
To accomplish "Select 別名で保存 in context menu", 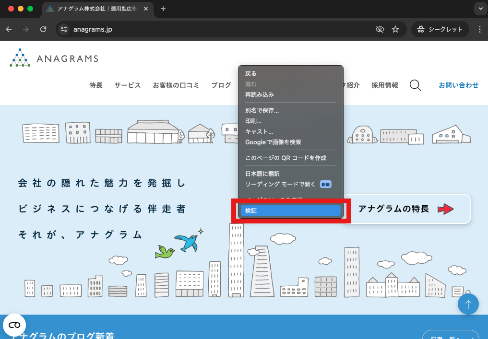I will click(262, 110).
